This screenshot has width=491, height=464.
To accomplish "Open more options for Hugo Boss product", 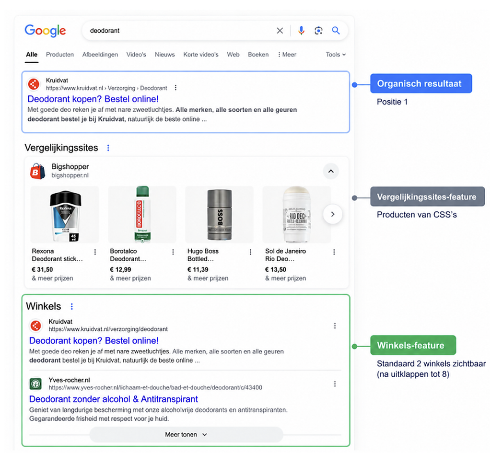I will click(250, 252).
